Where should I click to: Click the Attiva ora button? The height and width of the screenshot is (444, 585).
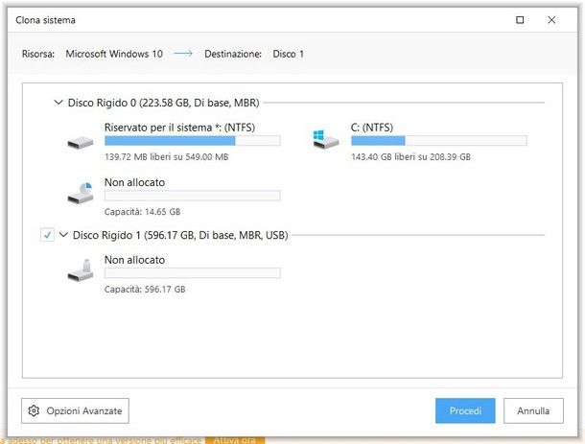pos(235,440)
